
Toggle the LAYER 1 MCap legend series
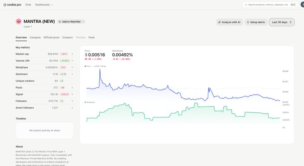99,66
